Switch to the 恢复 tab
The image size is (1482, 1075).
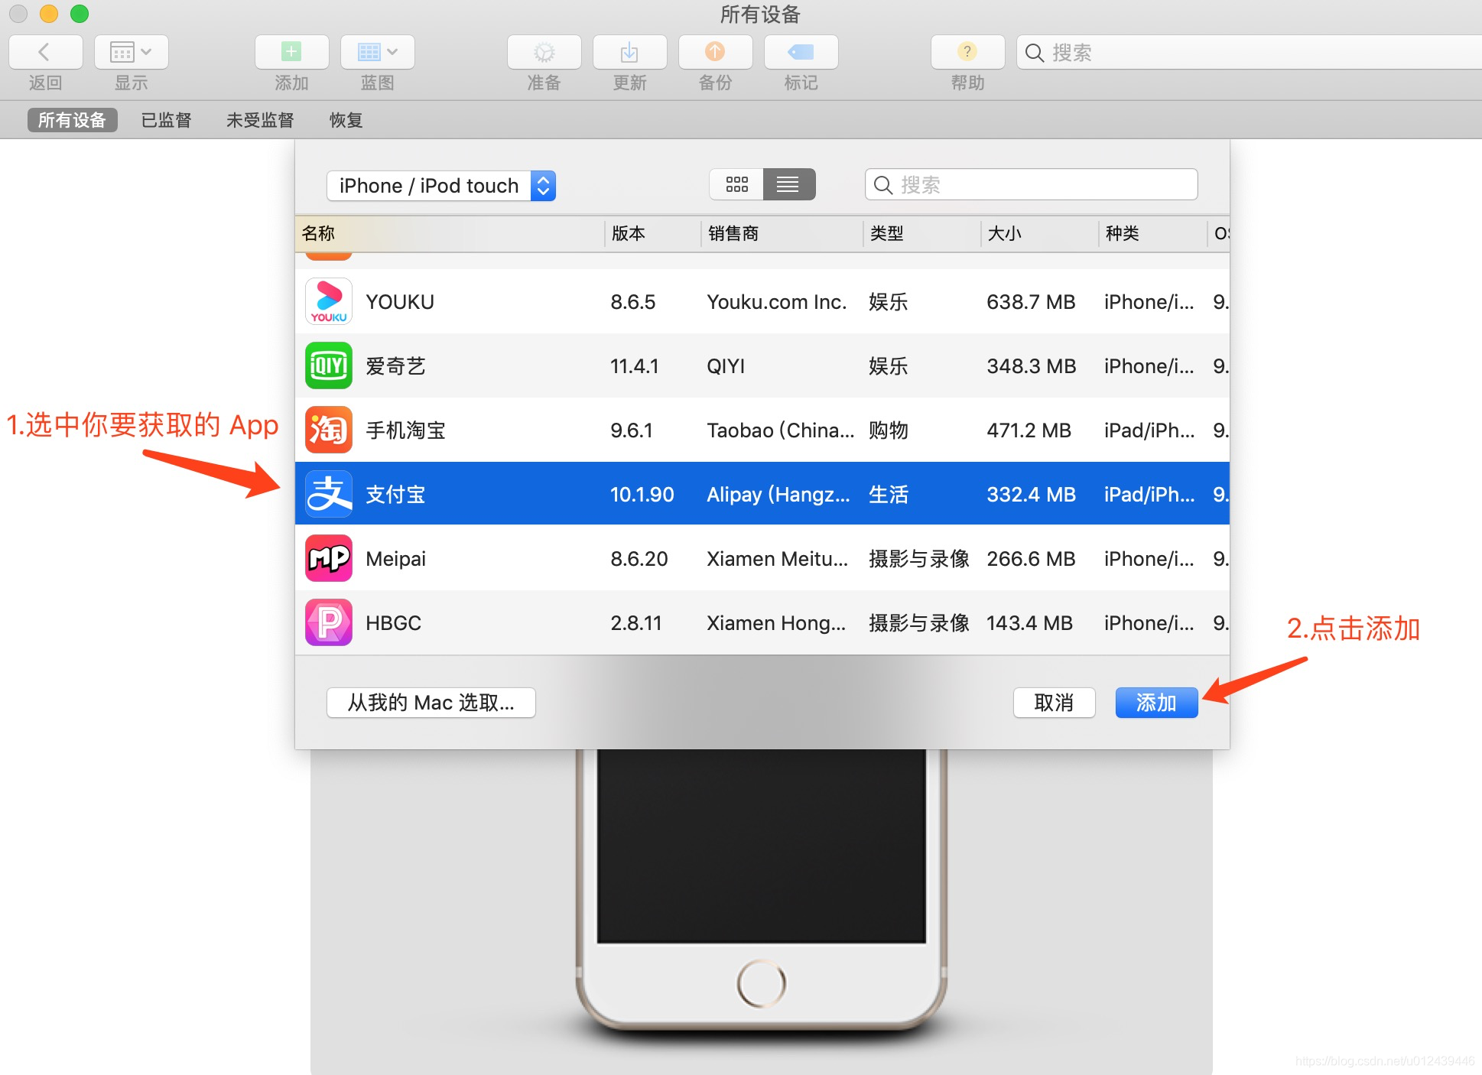click(346, 120)
